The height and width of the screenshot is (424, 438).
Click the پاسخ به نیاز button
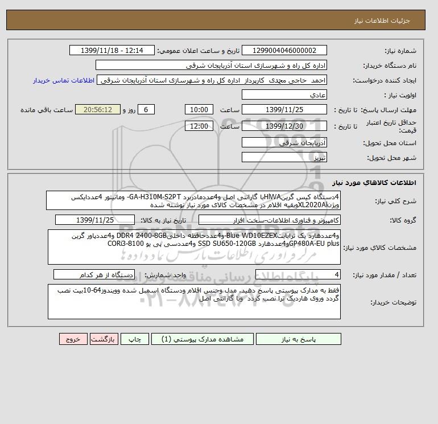[298, 339]
